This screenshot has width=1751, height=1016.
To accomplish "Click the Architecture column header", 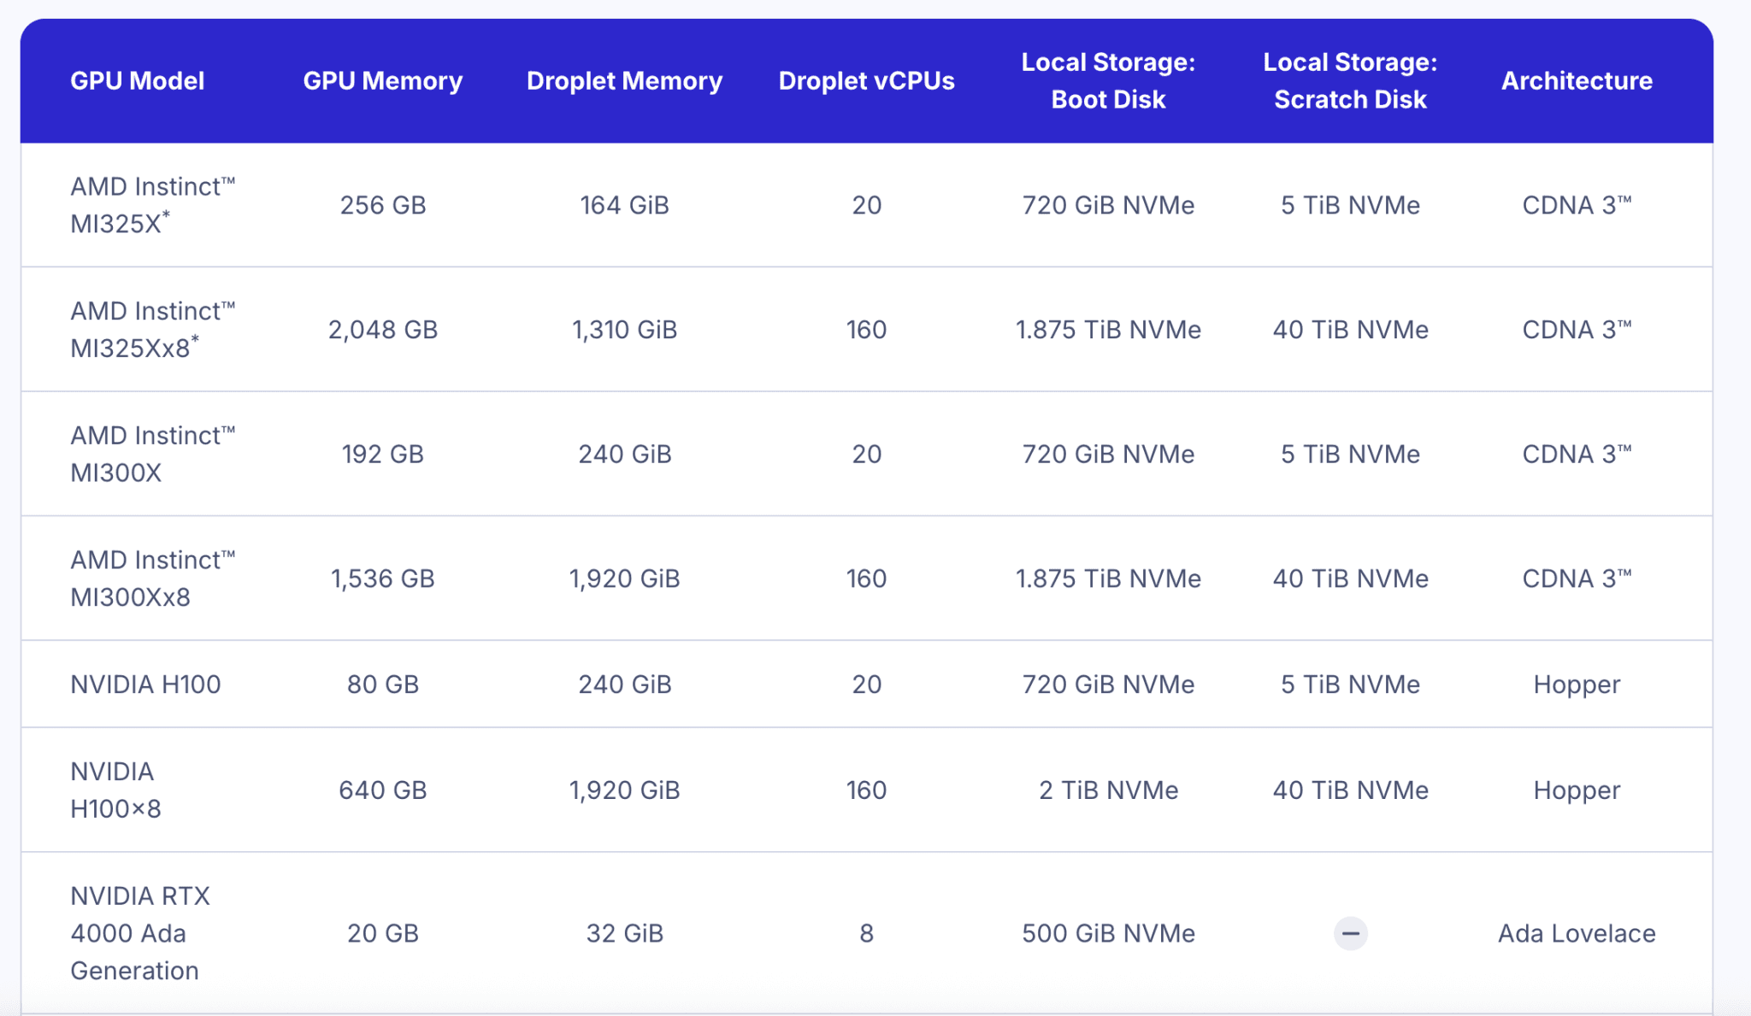I will coord(1577,81).
